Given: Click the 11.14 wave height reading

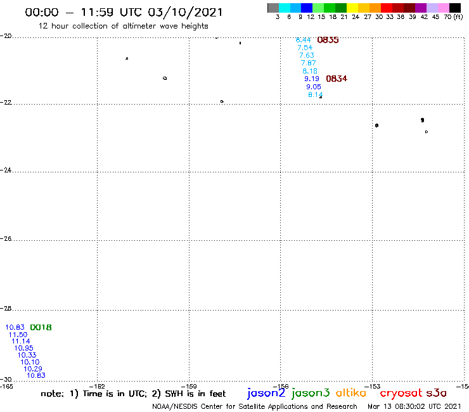Looking at the screenshot, I should point(21,342).
